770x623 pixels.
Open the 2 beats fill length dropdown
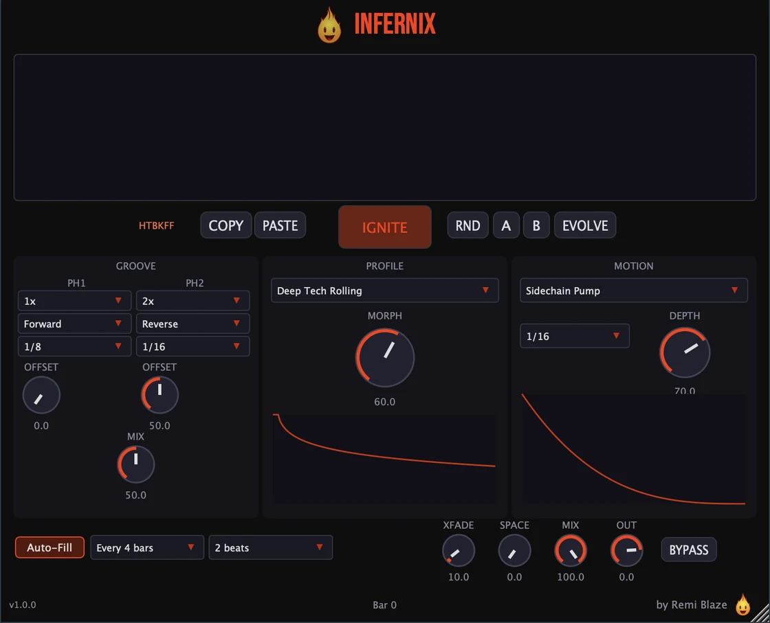[x=271, y=547]
